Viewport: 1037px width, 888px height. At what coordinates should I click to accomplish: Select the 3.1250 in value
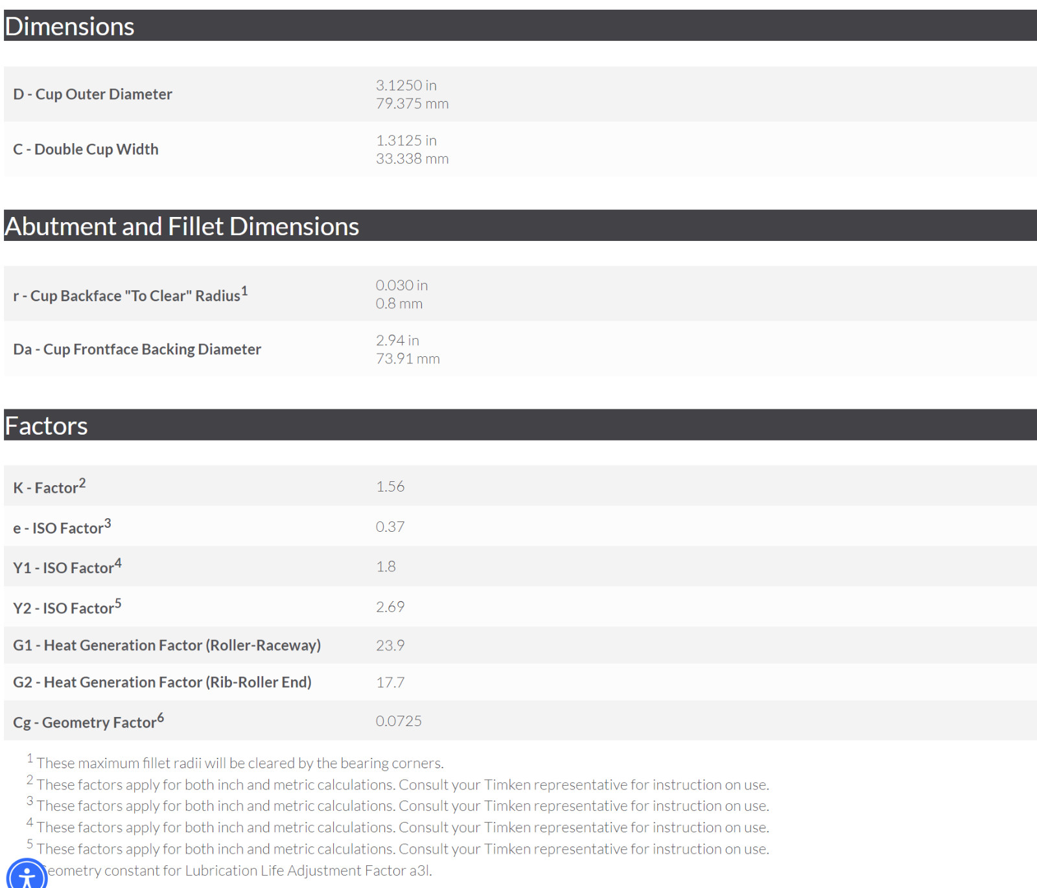[406, 85]
